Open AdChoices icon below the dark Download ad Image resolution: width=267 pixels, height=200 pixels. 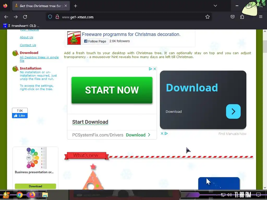click(166, 134)
